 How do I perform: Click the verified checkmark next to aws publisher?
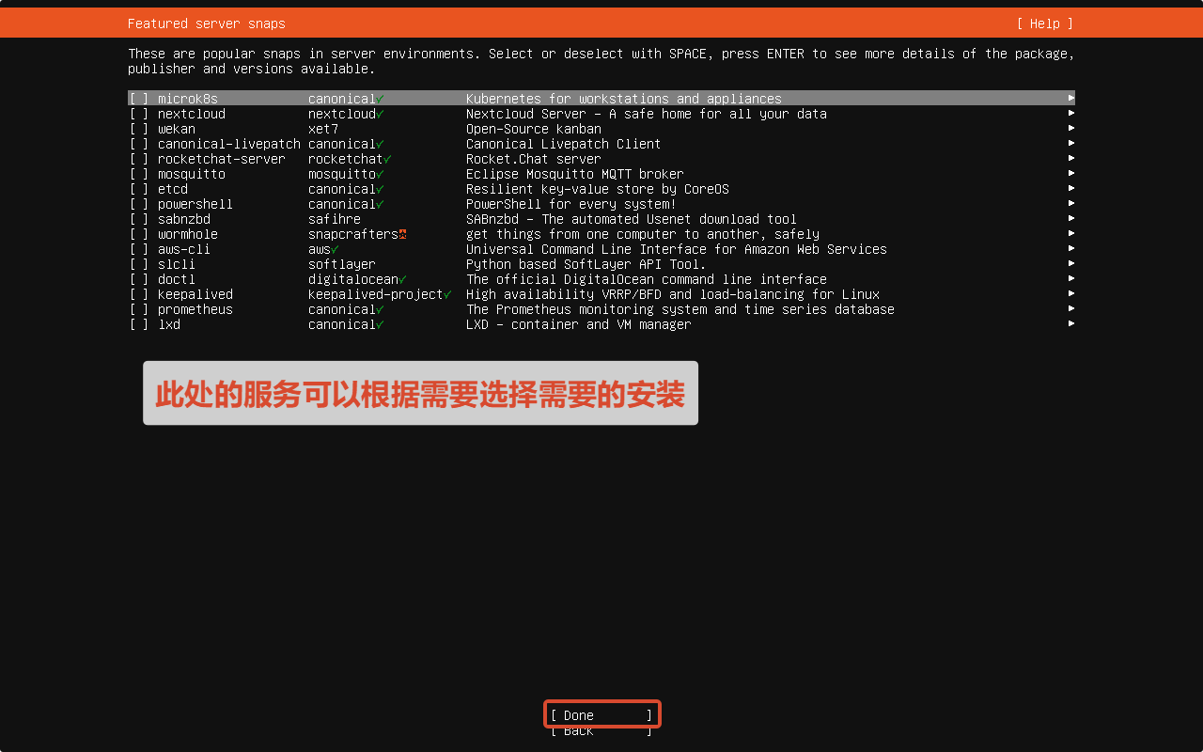click(335, 249)
